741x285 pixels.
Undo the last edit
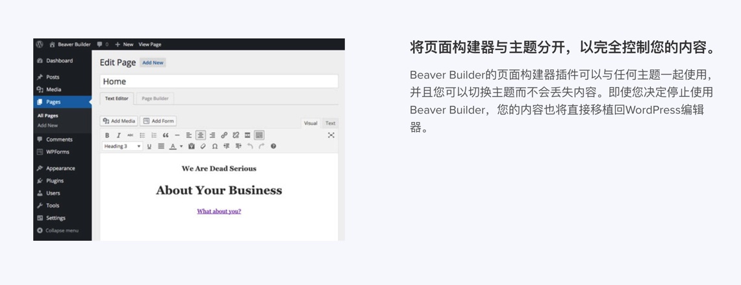tap(250, 147)
